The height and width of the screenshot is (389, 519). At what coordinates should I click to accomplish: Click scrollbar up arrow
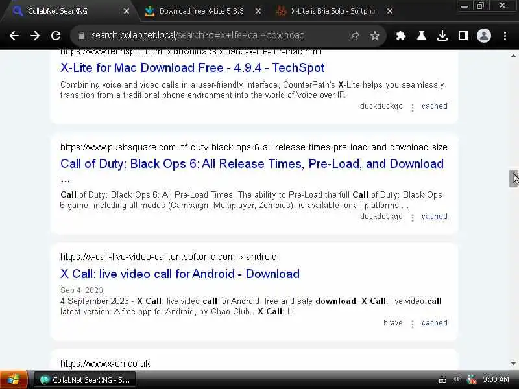pos(513,56)
